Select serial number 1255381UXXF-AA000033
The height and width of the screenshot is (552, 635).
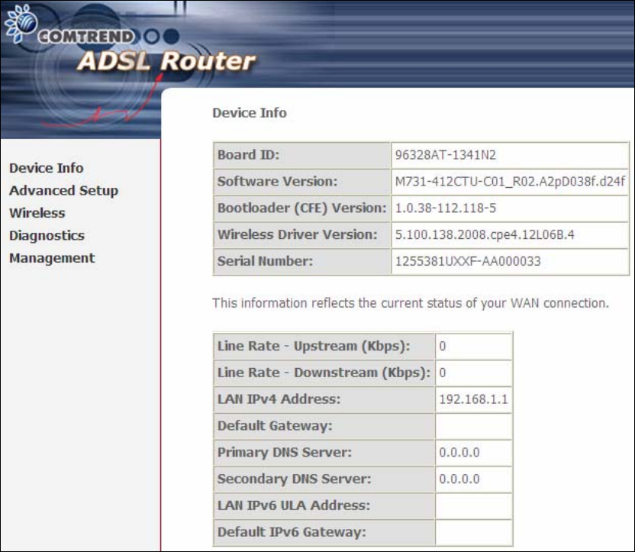468,261
